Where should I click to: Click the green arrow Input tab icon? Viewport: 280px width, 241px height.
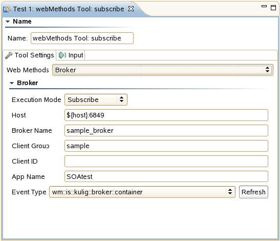62,55
